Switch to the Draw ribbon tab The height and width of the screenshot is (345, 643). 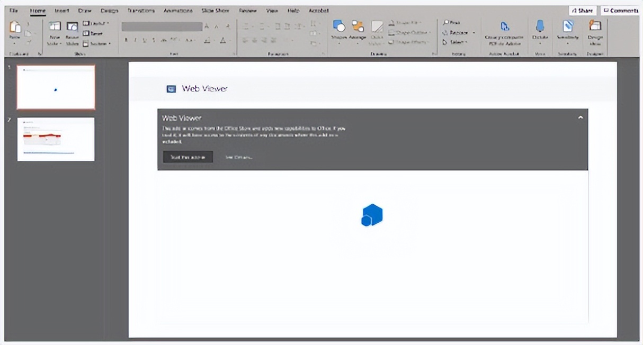[x=84, y=11]
